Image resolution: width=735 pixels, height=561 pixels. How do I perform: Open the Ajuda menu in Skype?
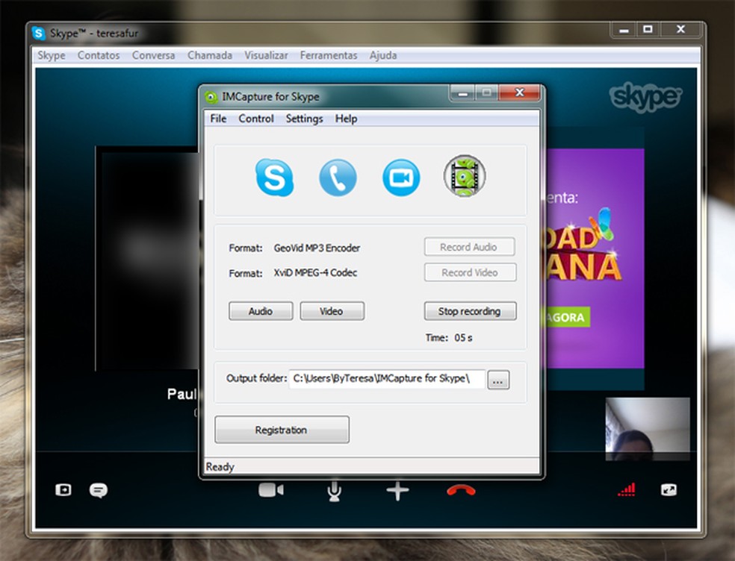pos(383,55)
